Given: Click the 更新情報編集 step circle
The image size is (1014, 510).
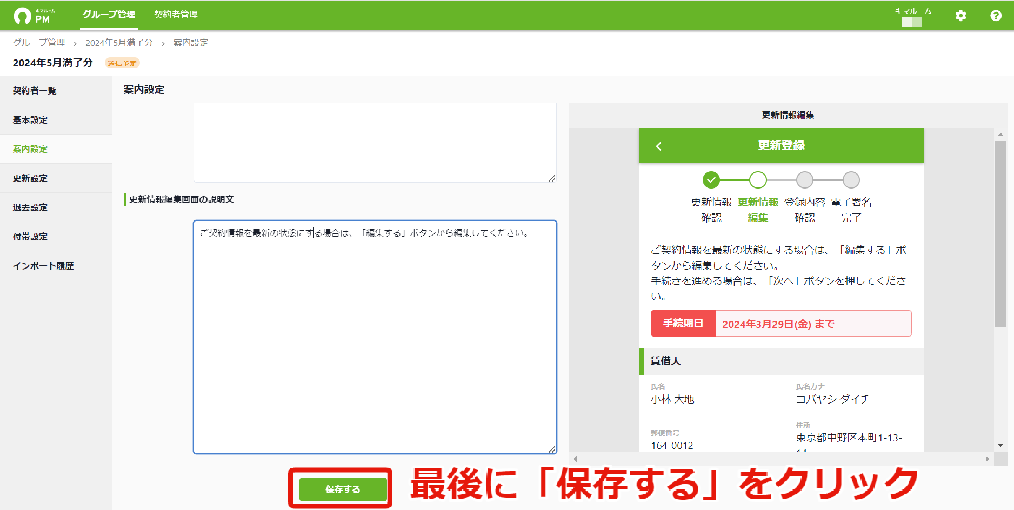Looking at the screenshot, I should point(758,180).
